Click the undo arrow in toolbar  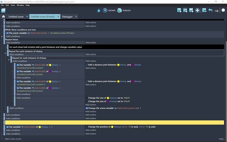[210, 11]
